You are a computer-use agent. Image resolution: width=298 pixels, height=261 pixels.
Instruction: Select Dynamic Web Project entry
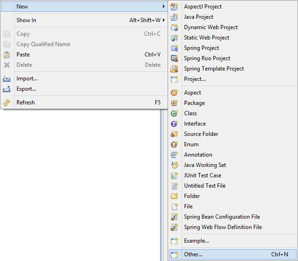[233, 27]
